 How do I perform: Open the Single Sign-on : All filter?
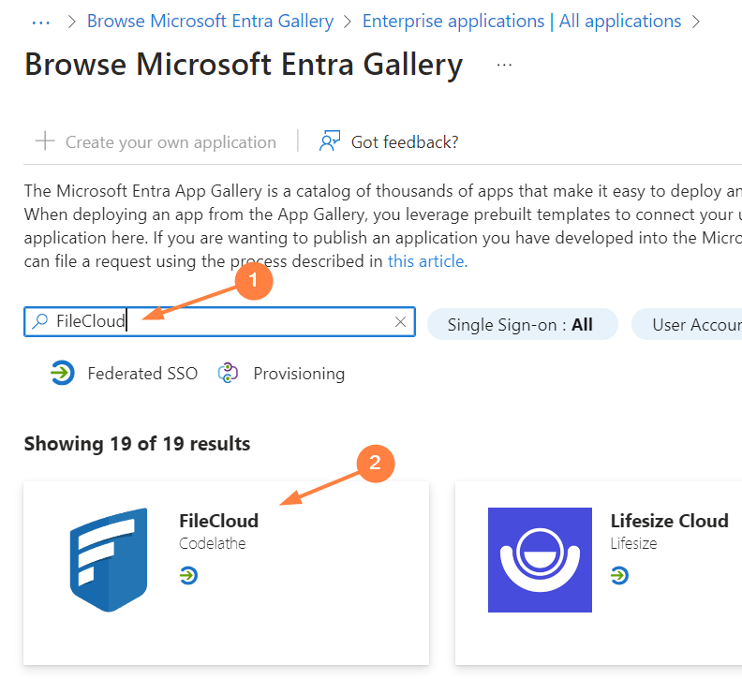pos(521,324)
